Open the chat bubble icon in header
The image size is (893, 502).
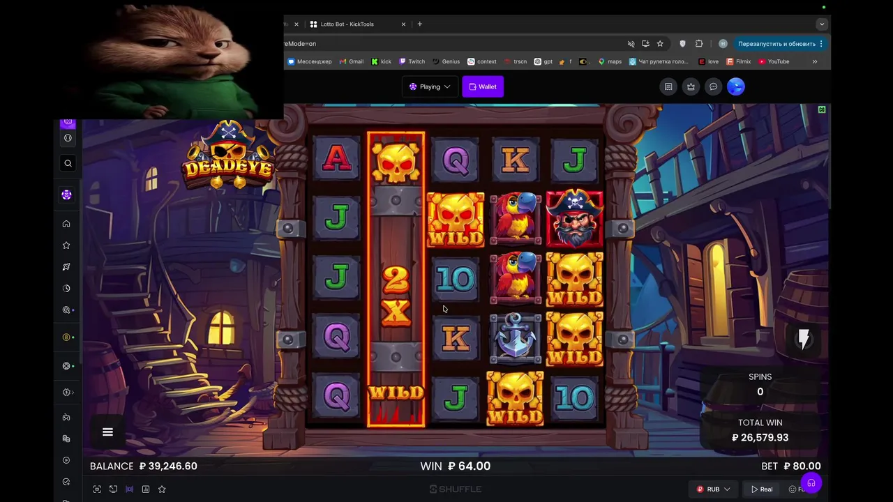[x=713, y=86]
